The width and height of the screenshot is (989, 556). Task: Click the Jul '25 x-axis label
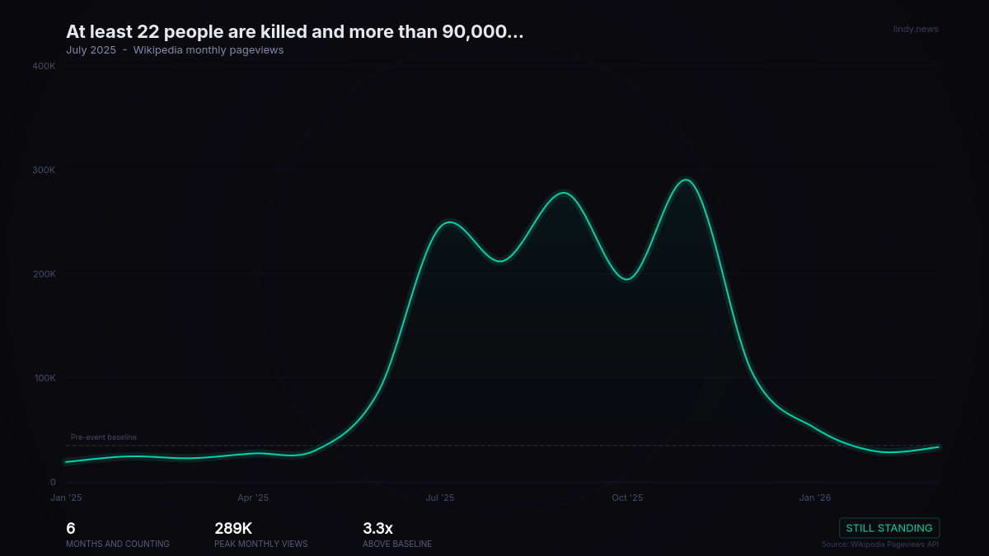[440, 498]
